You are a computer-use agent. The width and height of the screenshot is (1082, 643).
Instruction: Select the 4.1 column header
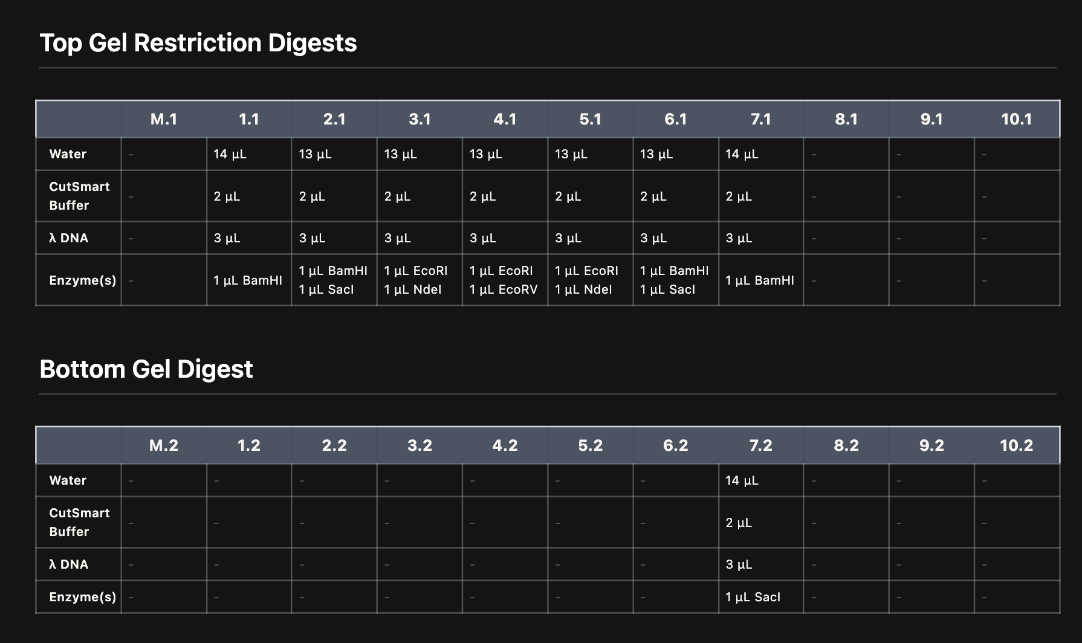click(x=505, y=119)
